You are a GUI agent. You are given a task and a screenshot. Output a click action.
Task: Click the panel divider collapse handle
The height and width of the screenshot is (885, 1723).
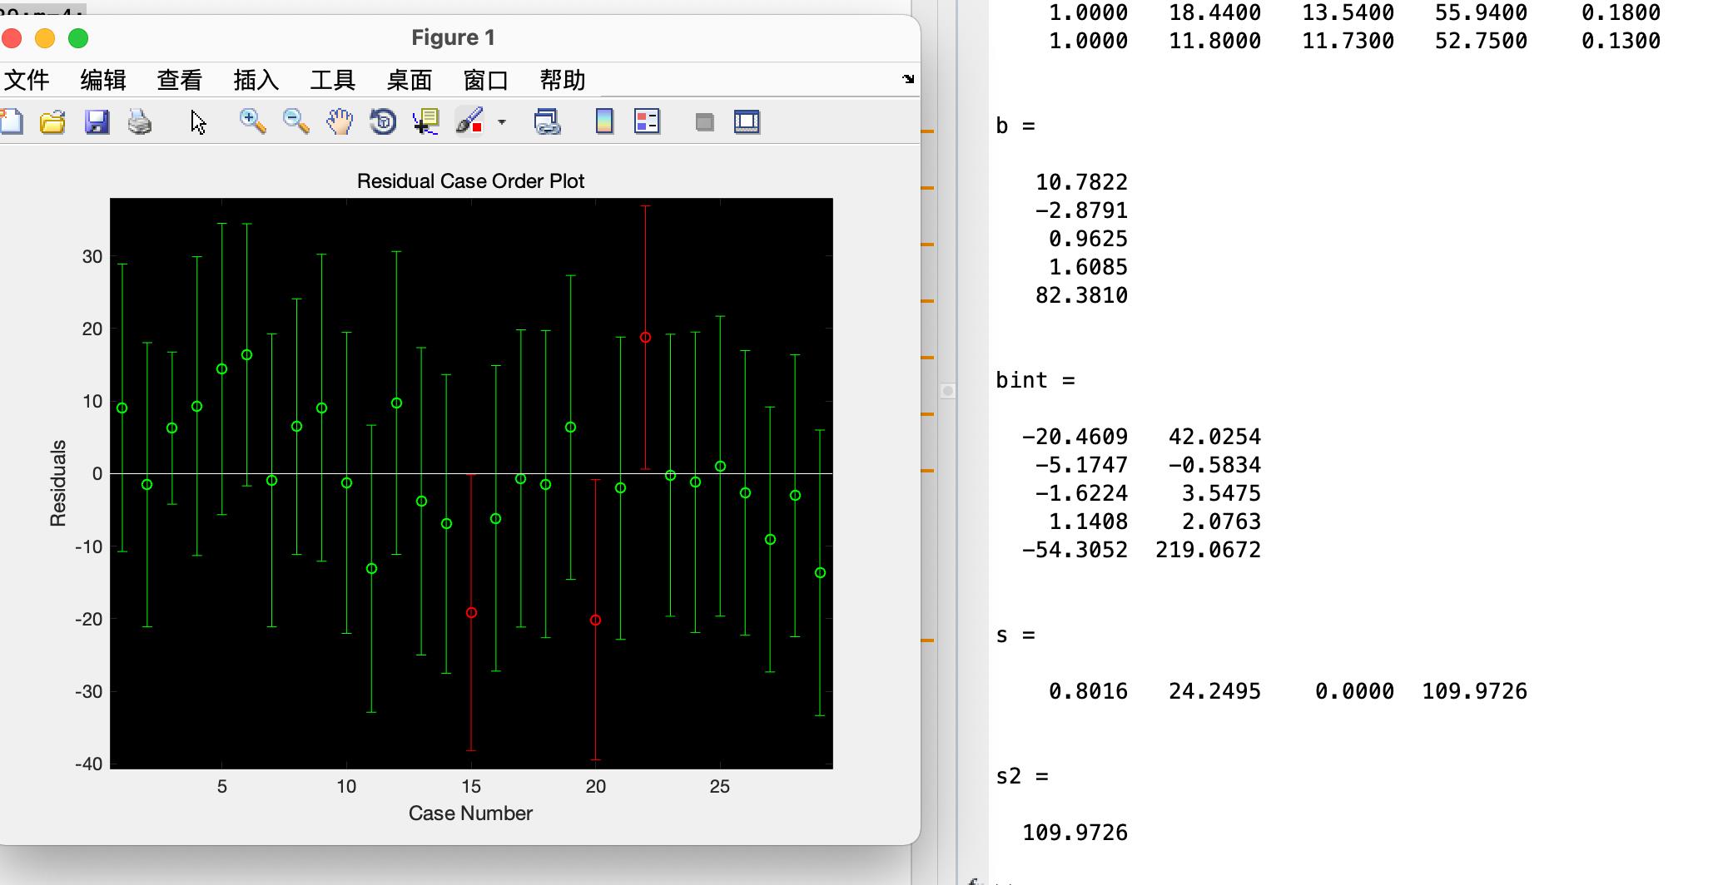pyautogui.click(x=947, y=390)
